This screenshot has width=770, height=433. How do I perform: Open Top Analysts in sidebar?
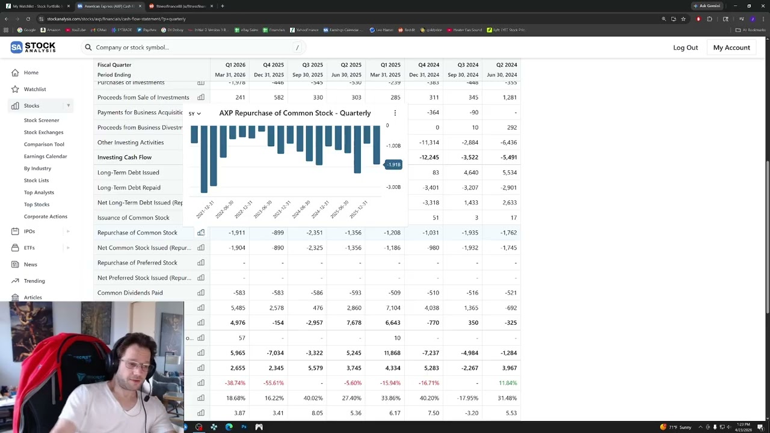[39, 192]
